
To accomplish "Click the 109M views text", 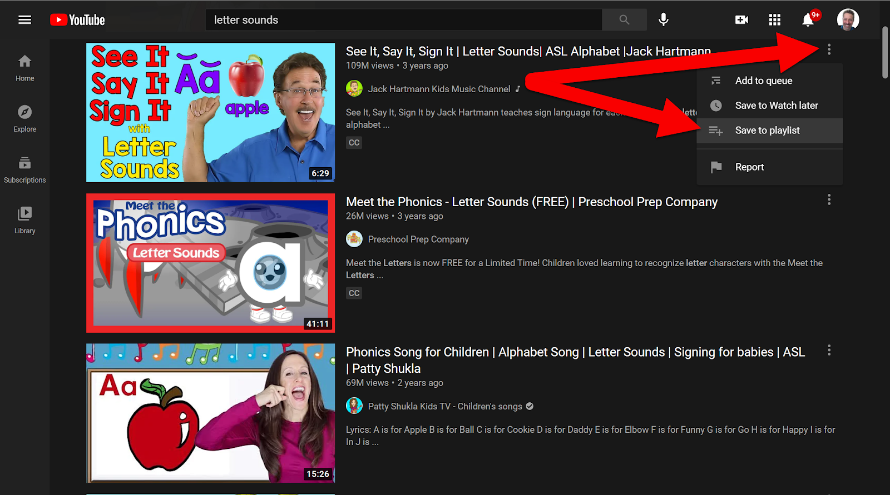I will (x=369, y=66).
